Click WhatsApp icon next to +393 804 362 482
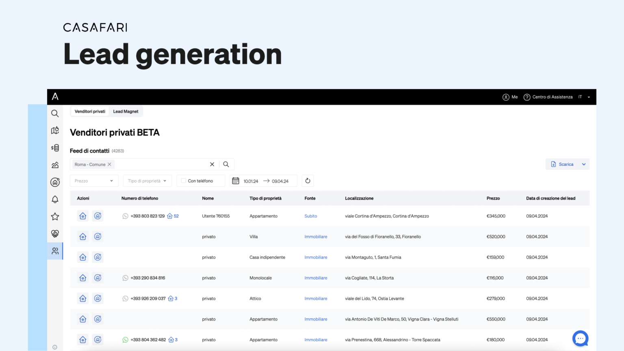 [126, 340]
